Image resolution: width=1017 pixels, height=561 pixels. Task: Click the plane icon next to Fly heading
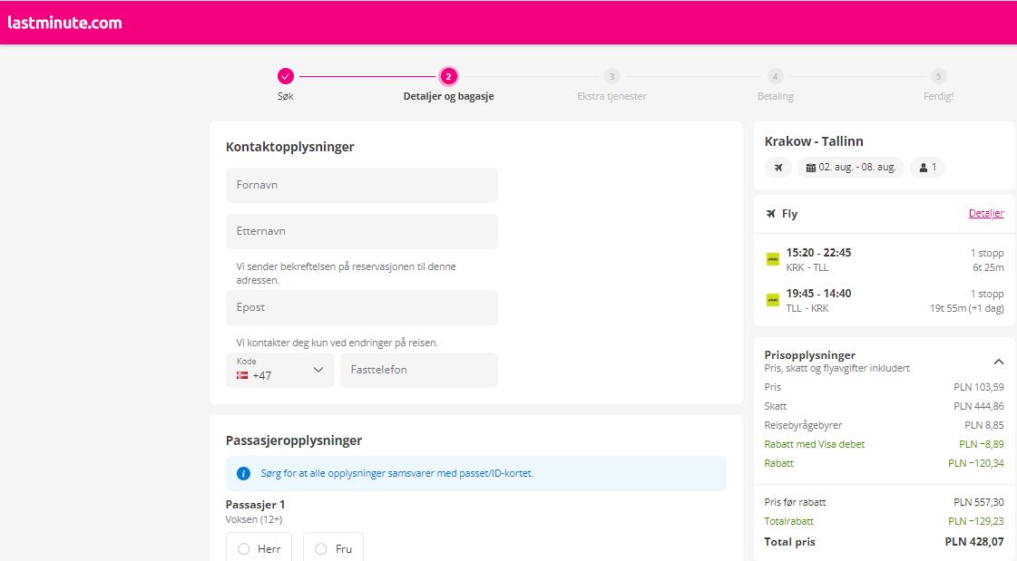point(770,214)
